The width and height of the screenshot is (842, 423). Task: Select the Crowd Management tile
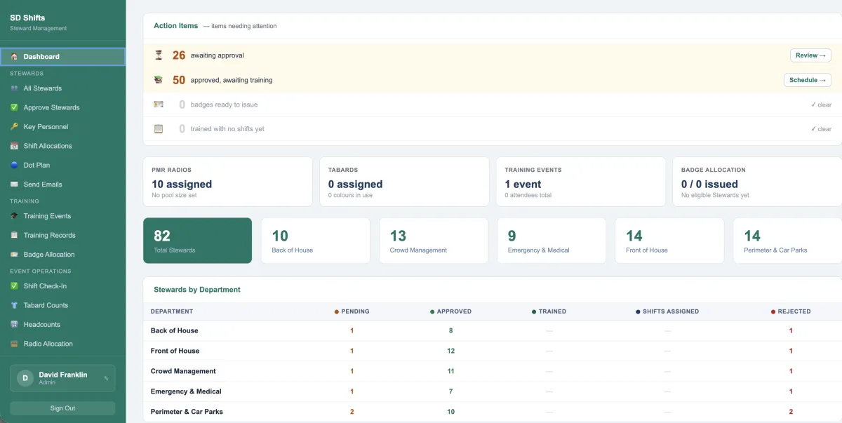pos(434,241)
